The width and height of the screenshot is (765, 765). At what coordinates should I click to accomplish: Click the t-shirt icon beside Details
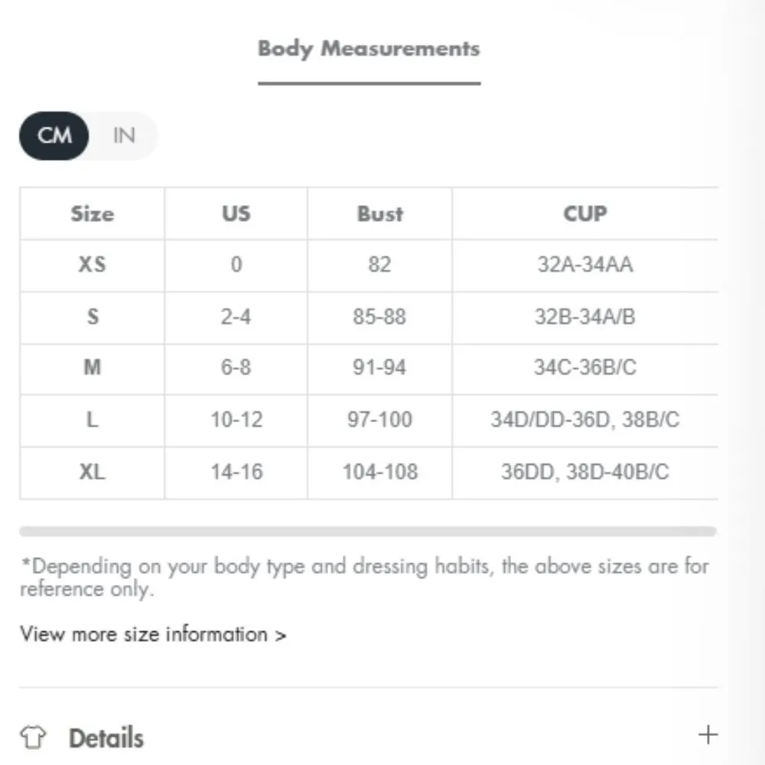coord(33,738)
